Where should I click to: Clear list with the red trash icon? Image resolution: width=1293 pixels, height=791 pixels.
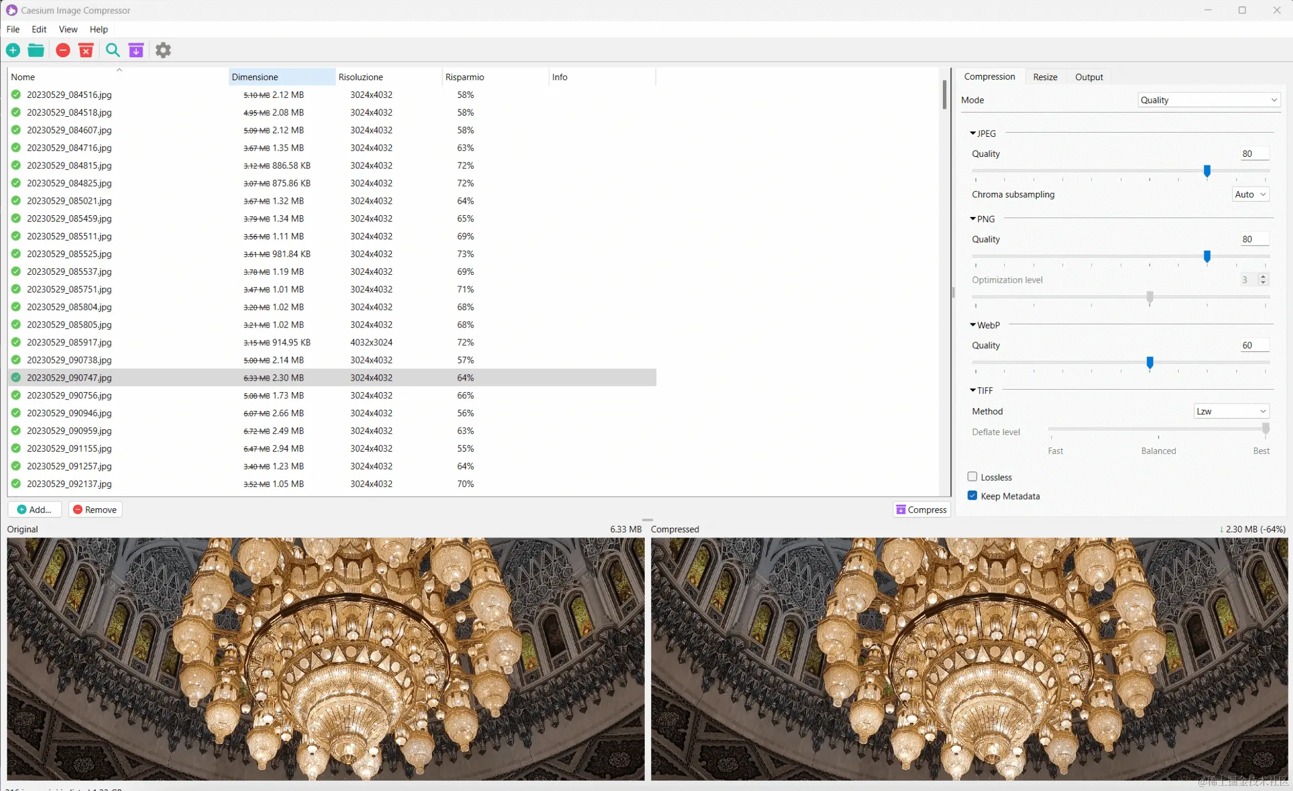point(86,50)
